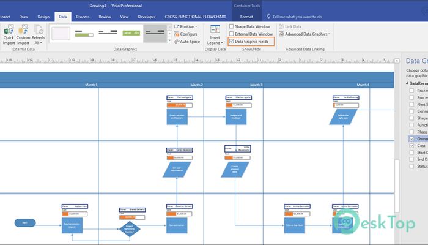Click the Month 1 phase header
Viewport: 428px width, 245px height.
91,85
